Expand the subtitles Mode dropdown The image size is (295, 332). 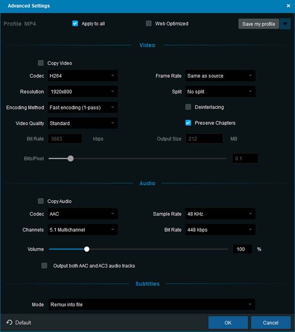click(x=151, y=305)
